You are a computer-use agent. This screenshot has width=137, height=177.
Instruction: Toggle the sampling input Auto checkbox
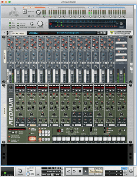coord(29,16)
